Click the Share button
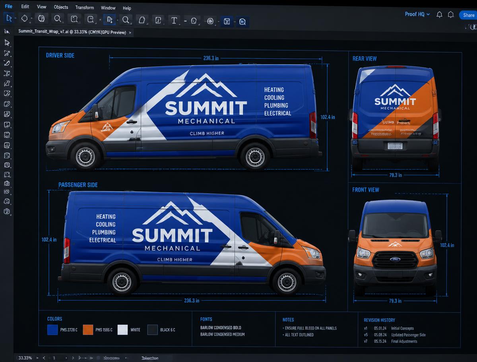Screen dimensions: 477x362 (x=469, y=15)
